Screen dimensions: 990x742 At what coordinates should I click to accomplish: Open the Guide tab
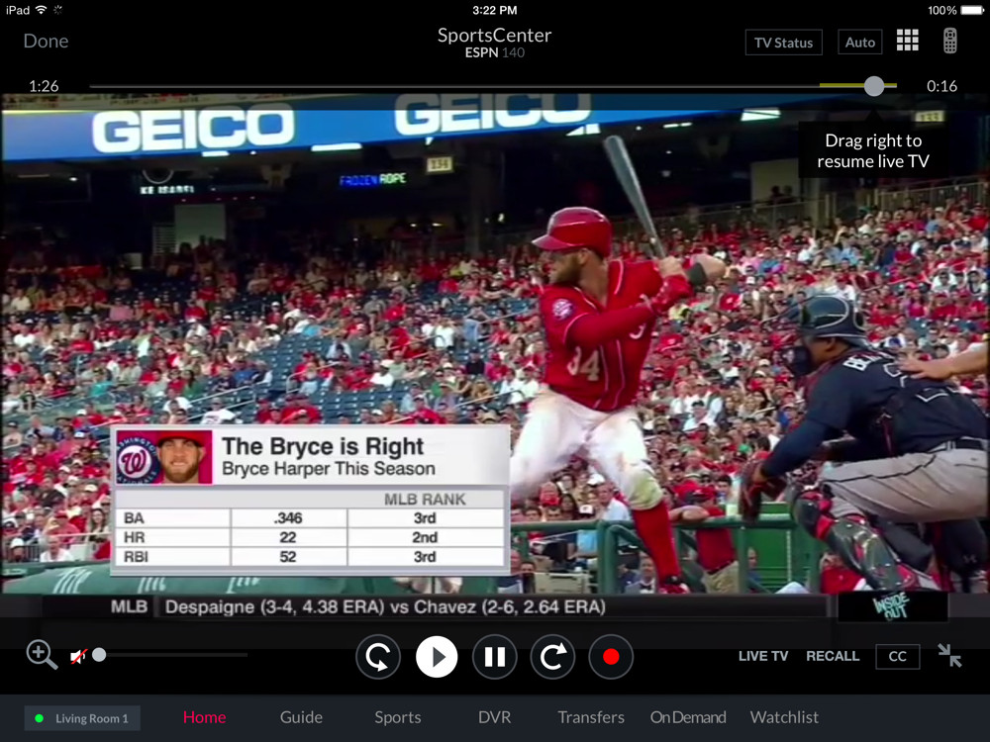click(301, 717)
